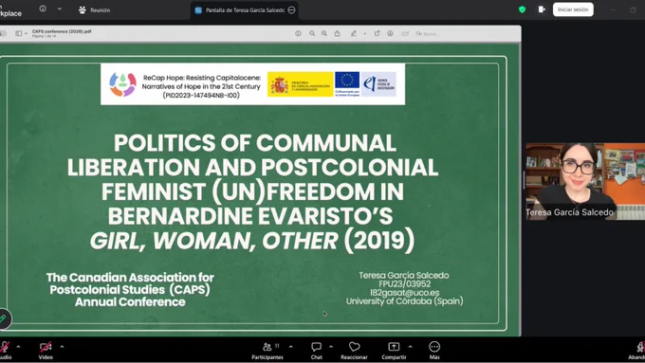Toggle Preview sidebar view button
This screenshot has height=363, width=645.
click(x=19, y=34)
